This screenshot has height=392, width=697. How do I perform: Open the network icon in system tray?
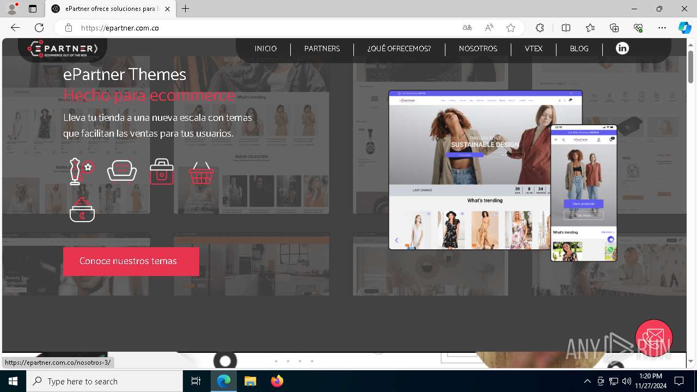(614, 381)
